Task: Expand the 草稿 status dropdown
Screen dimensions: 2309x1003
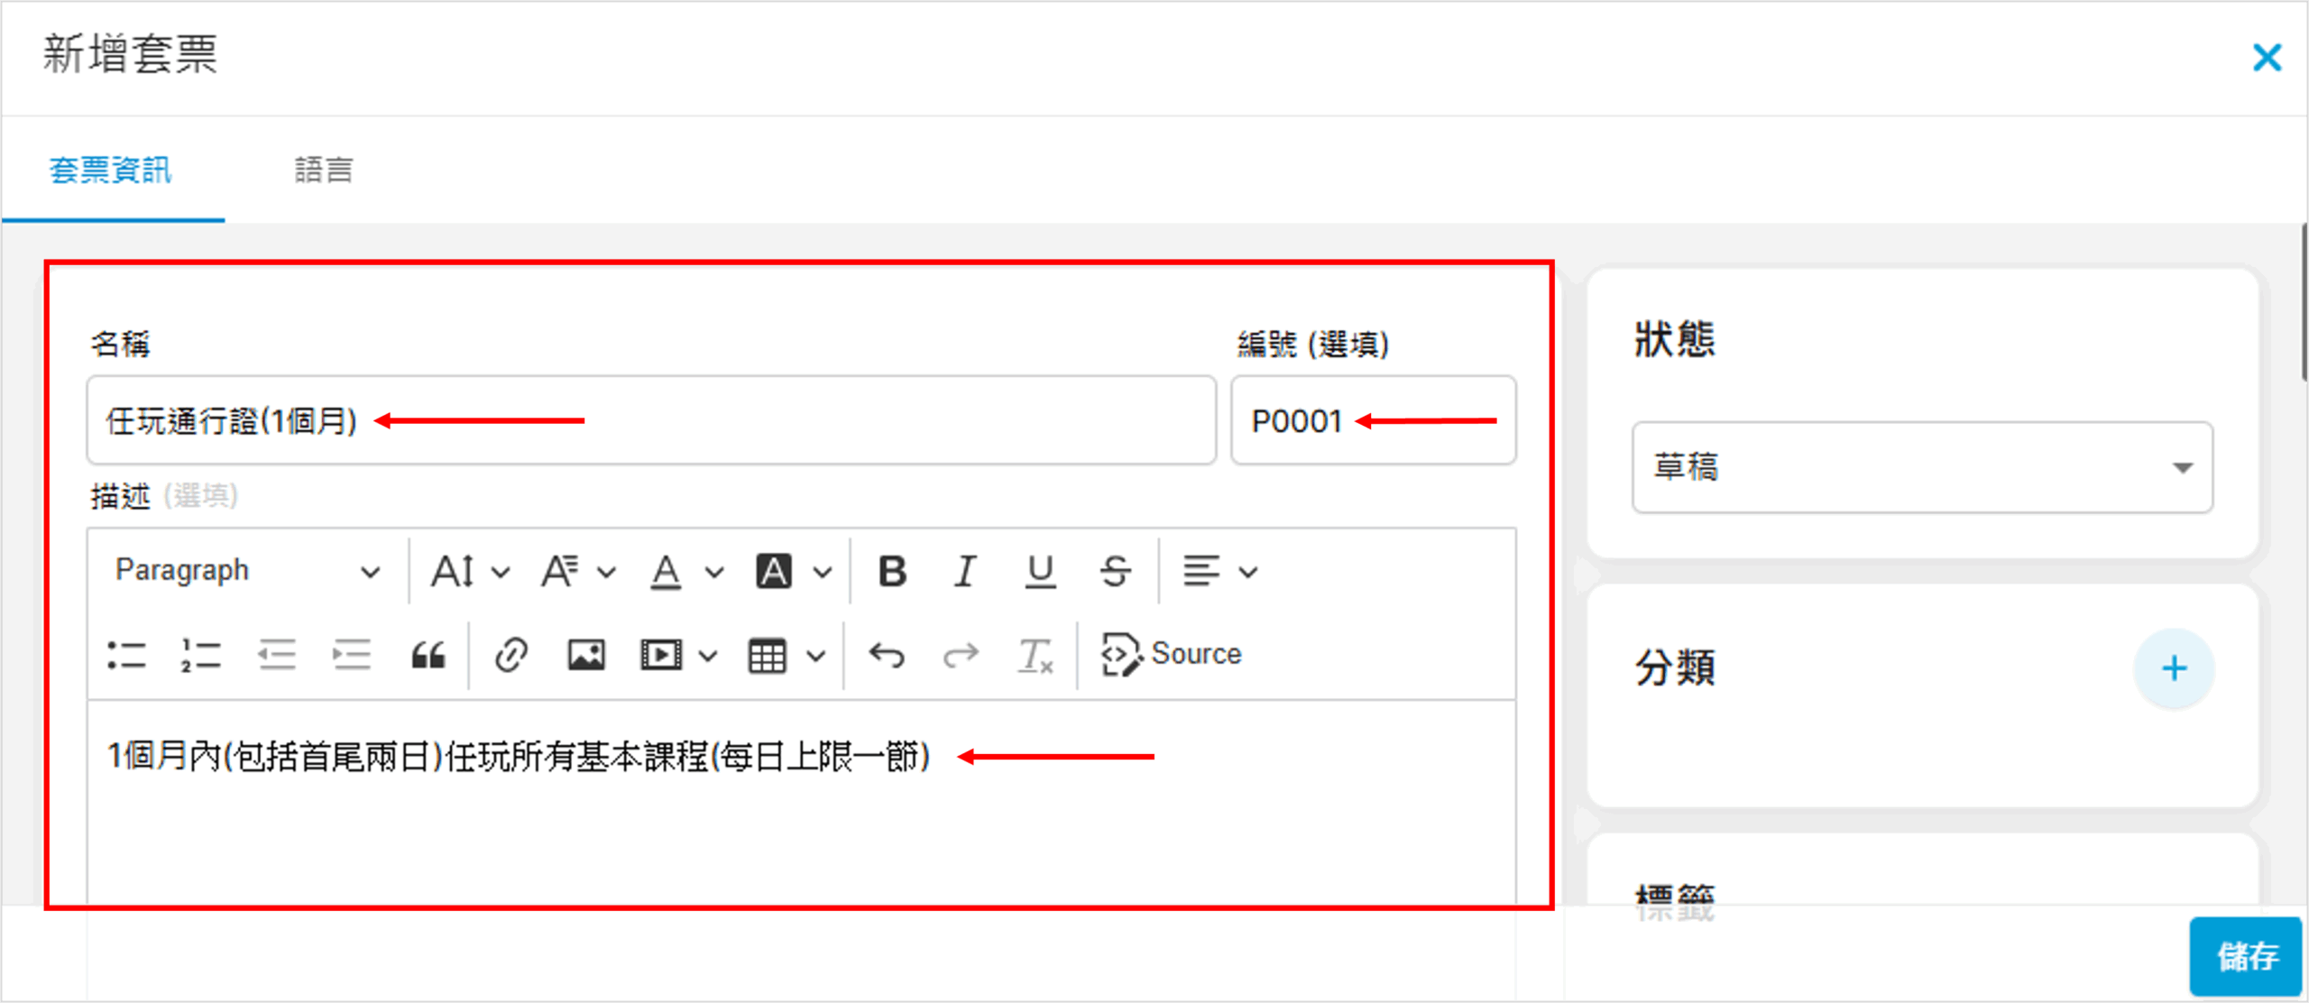Action: [x=1921, y=467]
